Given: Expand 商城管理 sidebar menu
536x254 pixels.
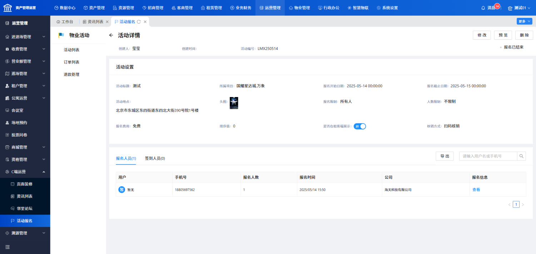Looking at the screenshot, I should 25,147.
